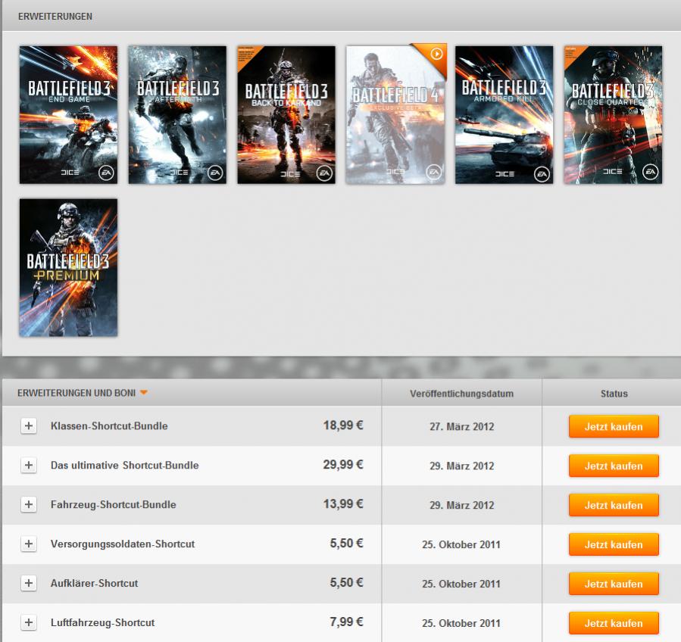Click the 13,99 € price
The width and height of the screenshot is (681, 642).
(343, 504)
